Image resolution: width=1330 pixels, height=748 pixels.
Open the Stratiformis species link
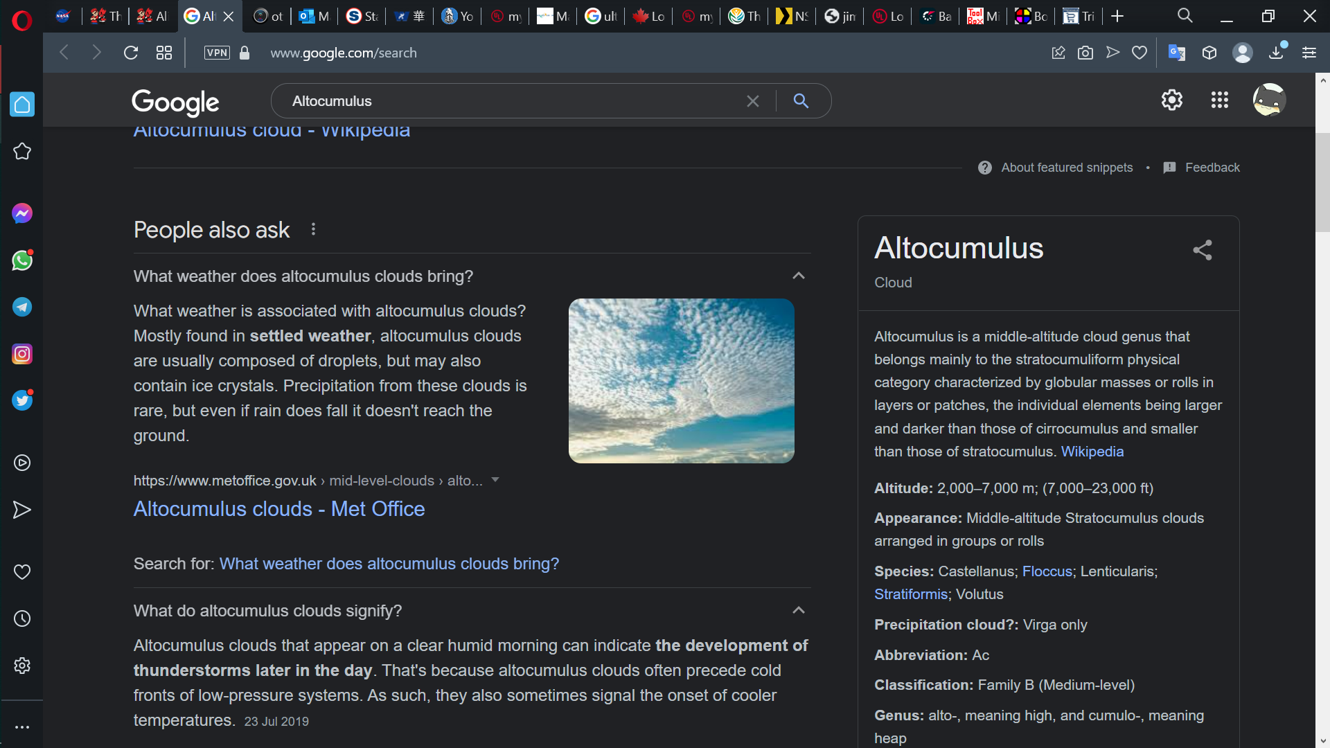coord(911,594)
